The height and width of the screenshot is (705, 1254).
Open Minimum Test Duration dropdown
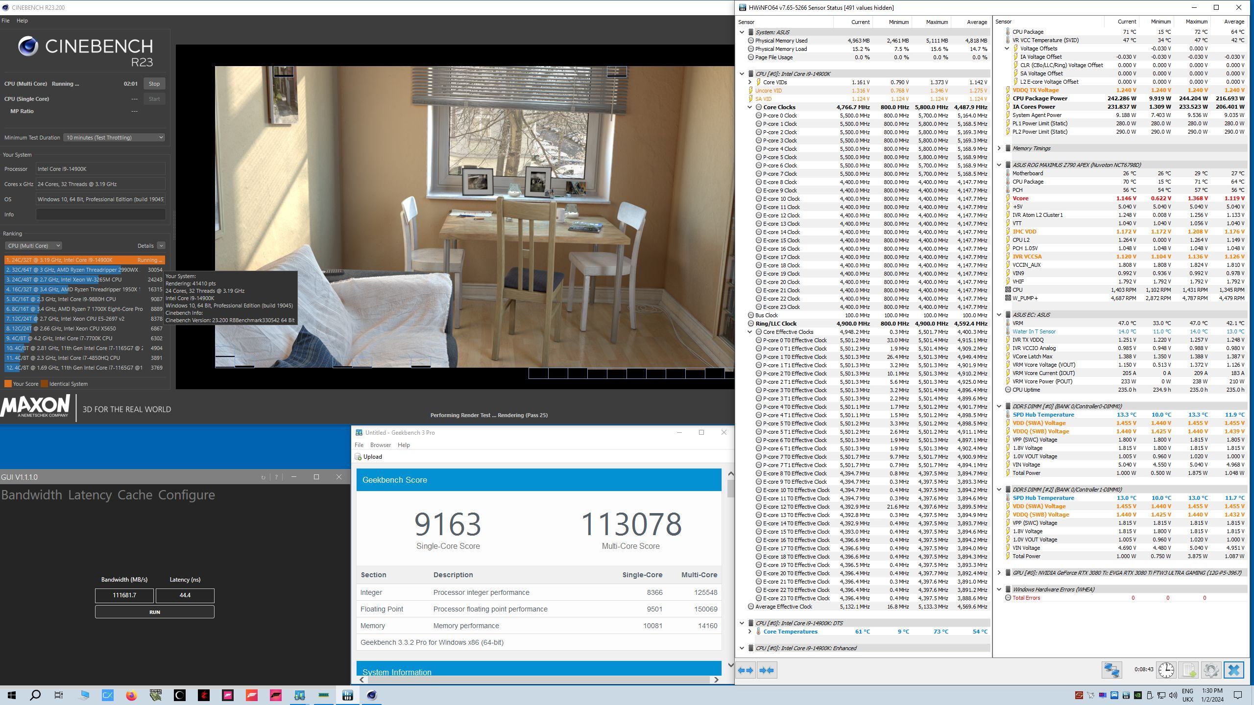coord(114,138)
